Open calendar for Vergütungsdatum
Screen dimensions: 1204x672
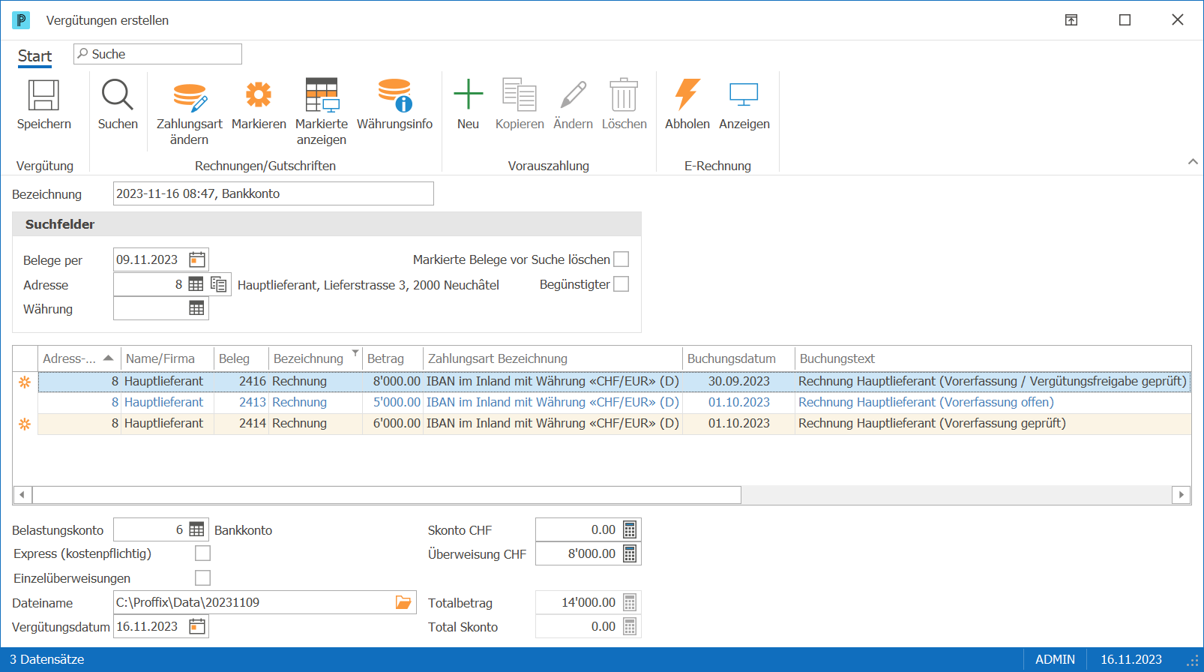[197, 626]
